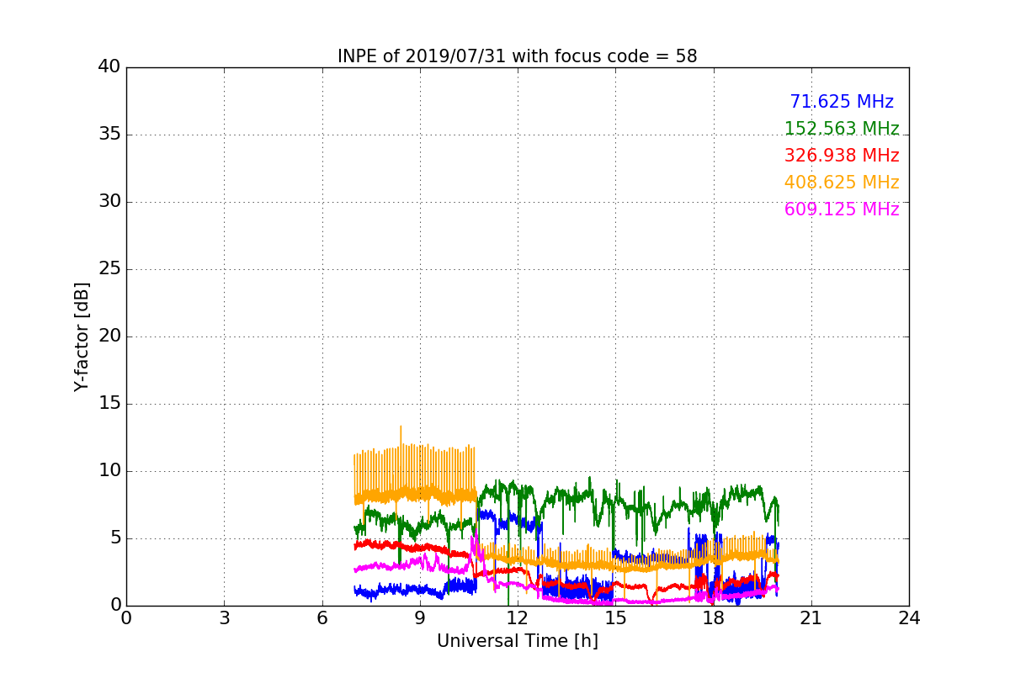This screenshot has height=673, width=1010.
Task: Select the 326.938 MHz legend label
Action: 842,156
